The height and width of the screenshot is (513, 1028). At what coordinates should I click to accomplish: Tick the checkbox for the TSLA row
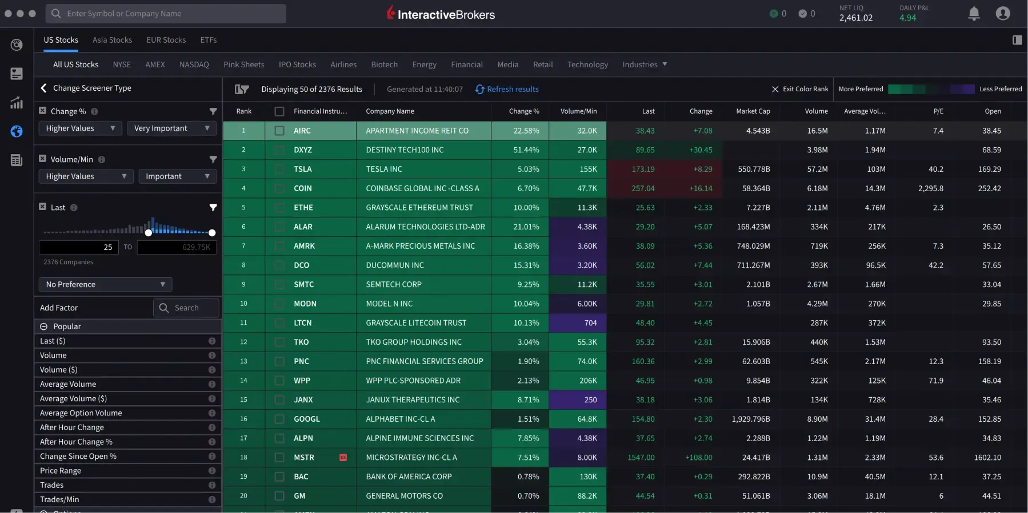[x=279, y=169]
